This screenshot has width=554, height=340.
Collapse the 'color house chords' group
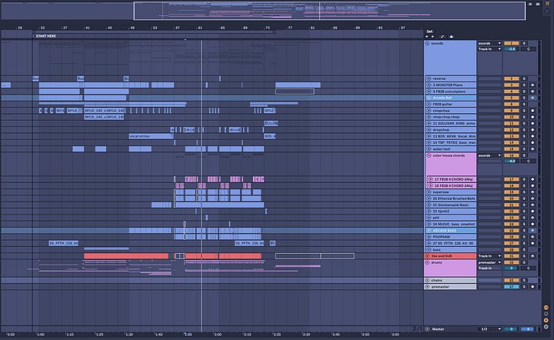click(x=429, y=155)
